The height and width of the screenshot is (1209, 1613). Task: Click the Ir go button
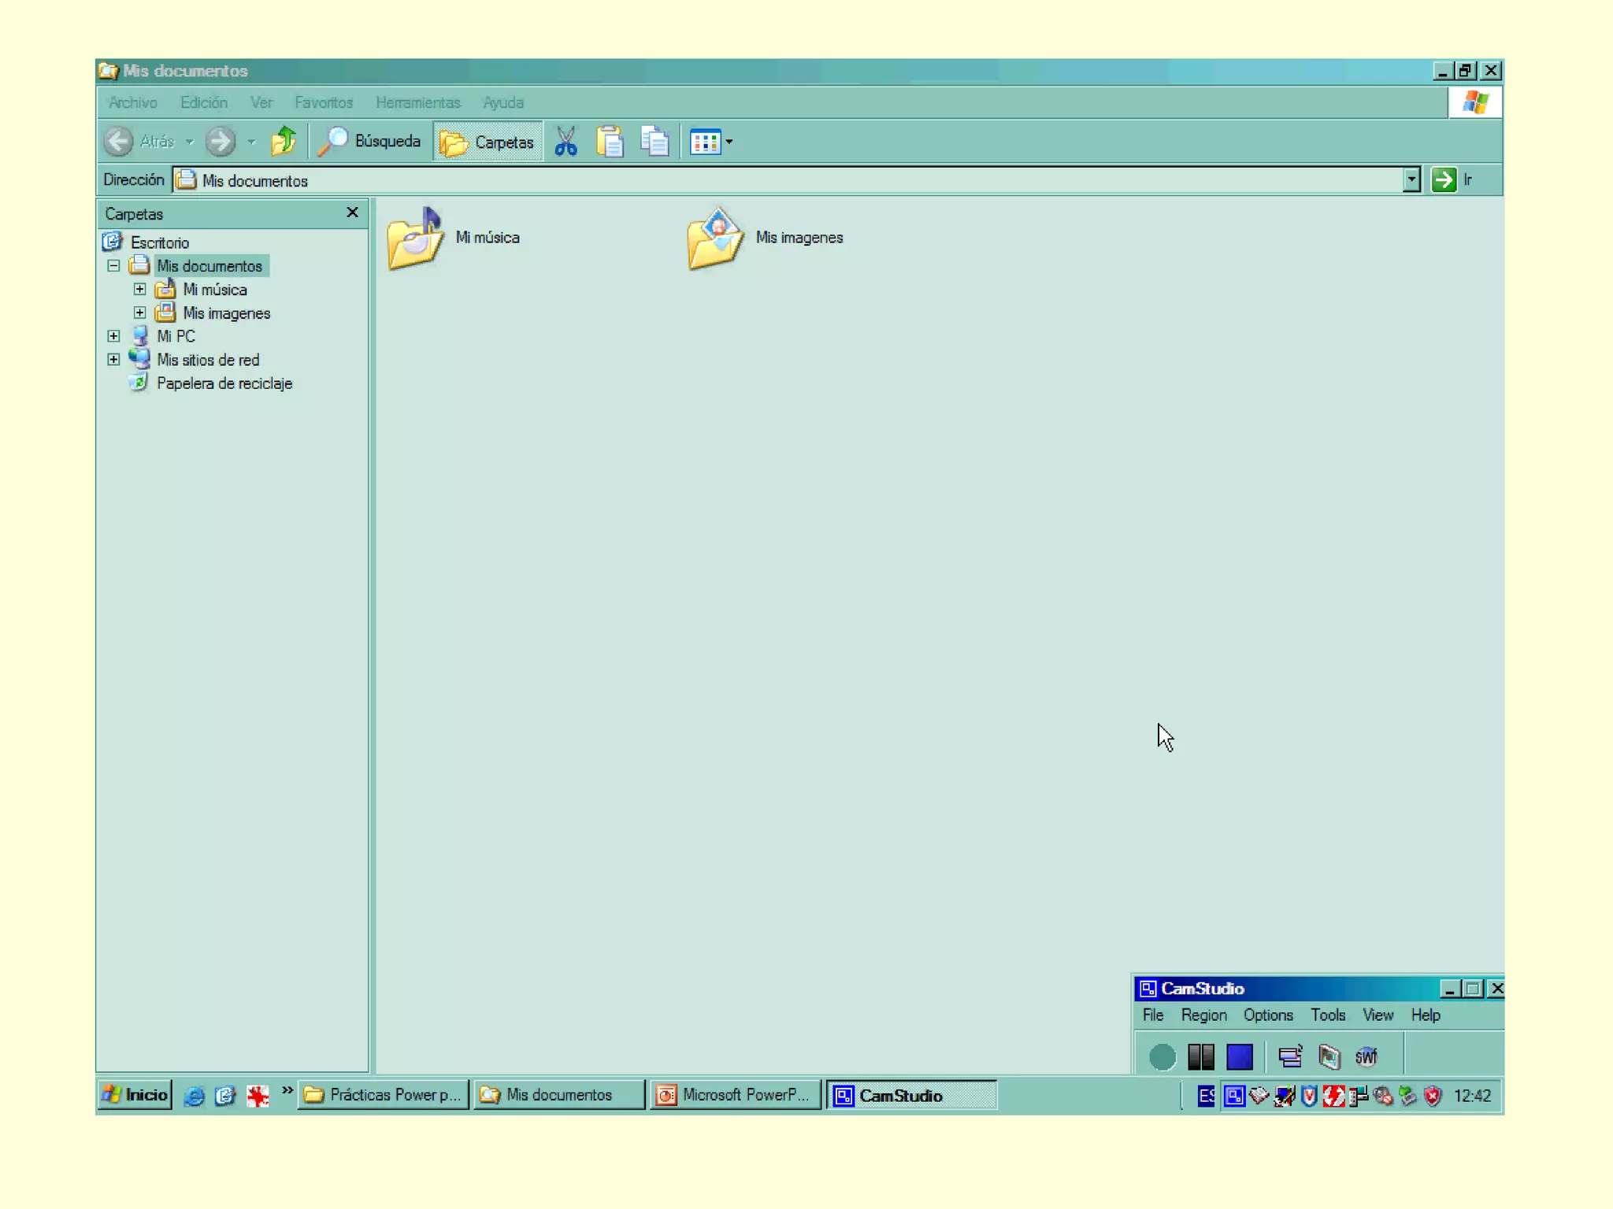click(1452, 180)
